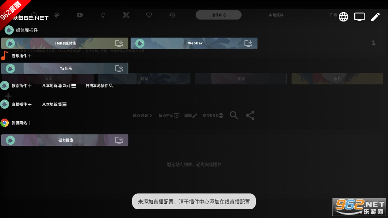Click the large plus icon below 搜索插件

pyautogui.click(x=8, y=96)
